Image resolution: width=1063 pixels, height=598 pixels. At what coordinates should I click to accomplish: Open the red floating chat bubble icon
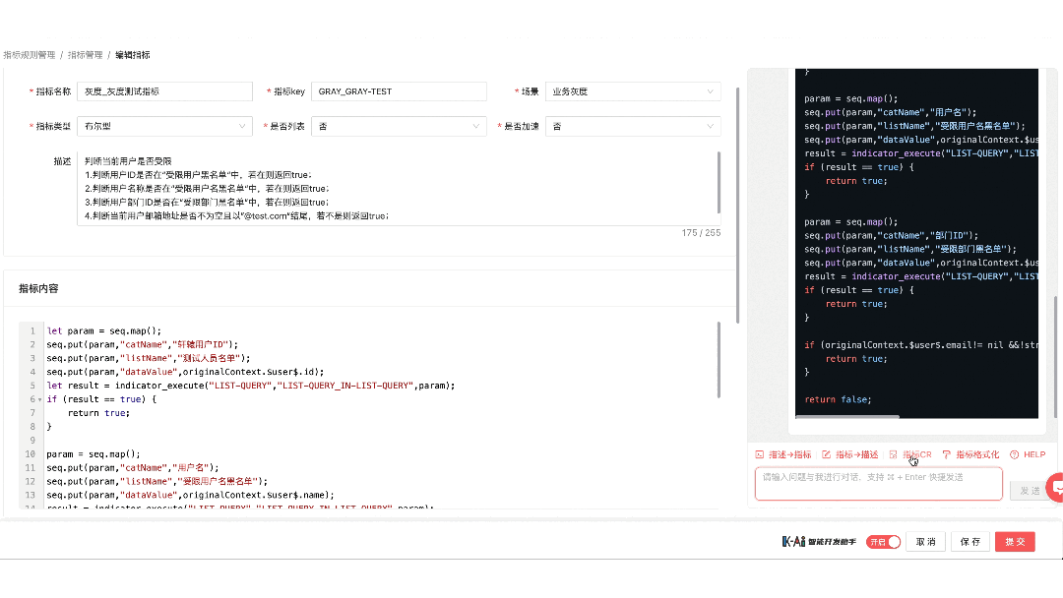coord(1055,487)
